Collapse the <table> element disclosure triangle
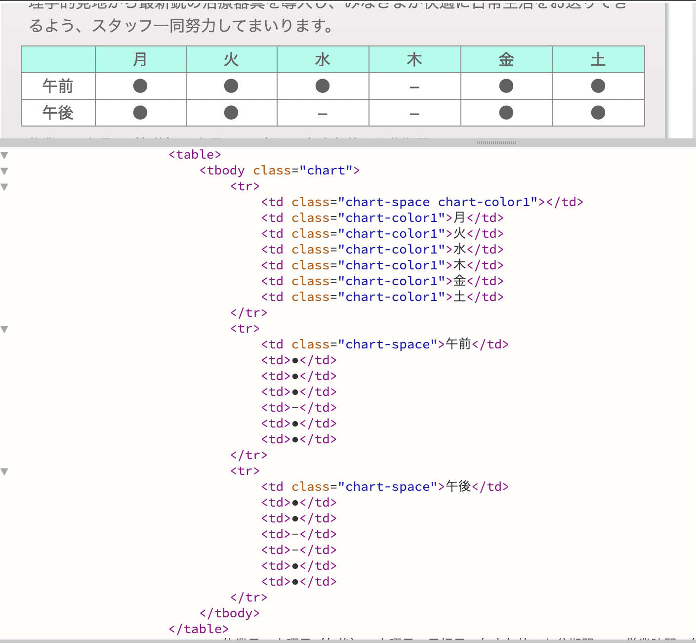Screen dimensions: 696x643 tap(4, 155)
